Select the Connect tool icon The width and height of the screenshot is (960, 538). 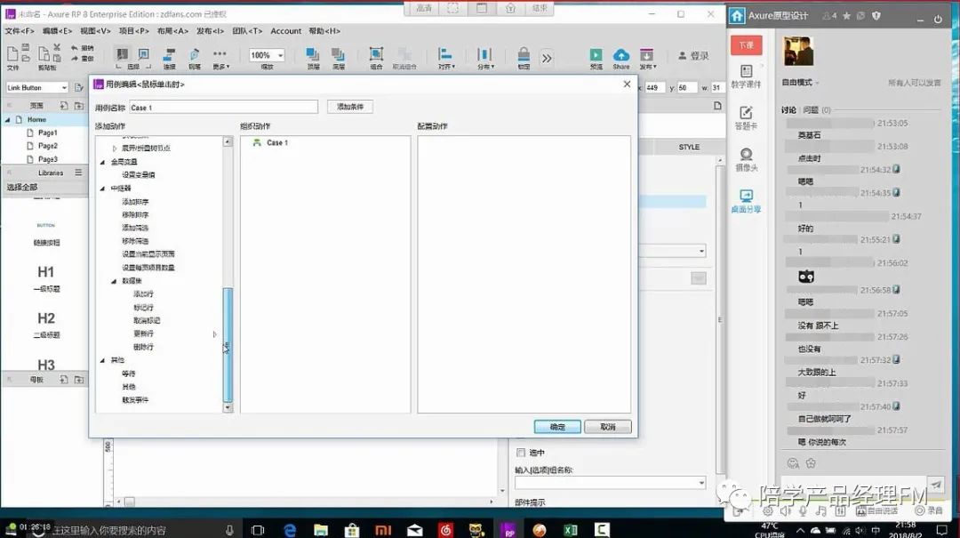click(x=170, y=54)
